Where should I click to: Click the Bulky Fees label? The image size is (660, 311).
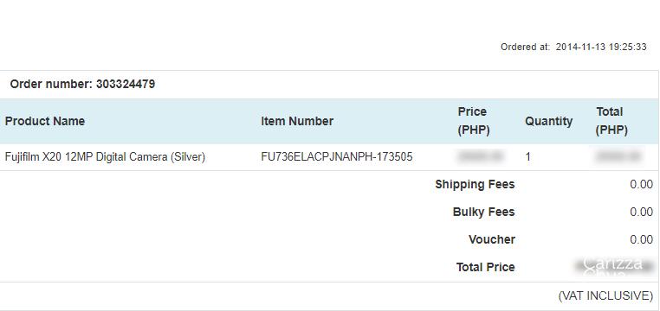point(483,212)
